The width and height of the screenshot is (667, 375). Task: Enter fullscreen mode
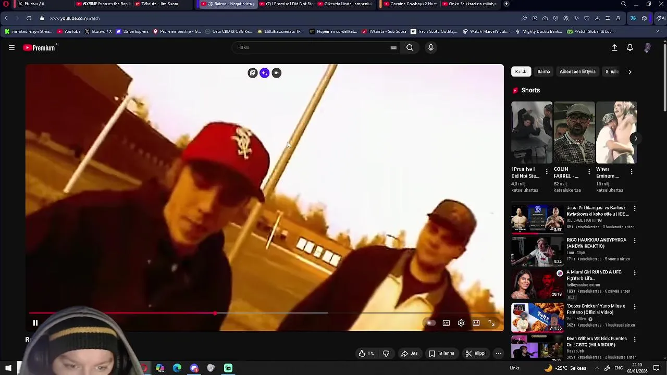(491, 323)
